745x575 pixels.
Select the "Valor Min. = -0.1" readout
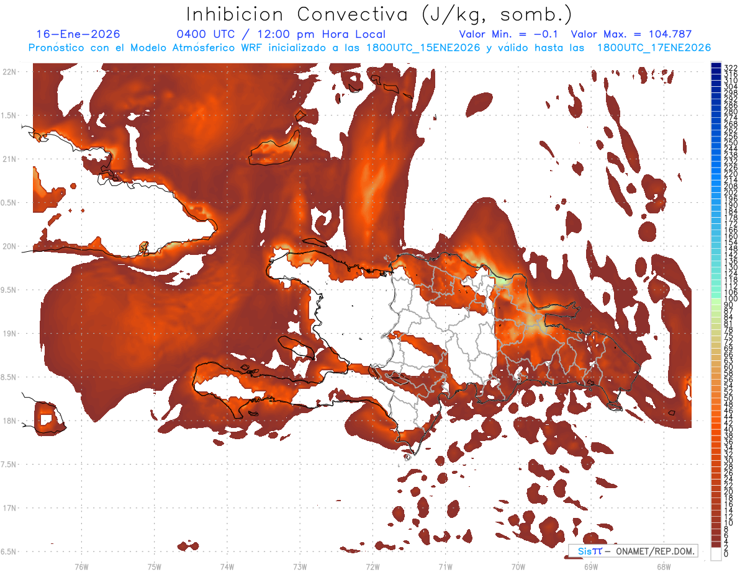point(508,35)
